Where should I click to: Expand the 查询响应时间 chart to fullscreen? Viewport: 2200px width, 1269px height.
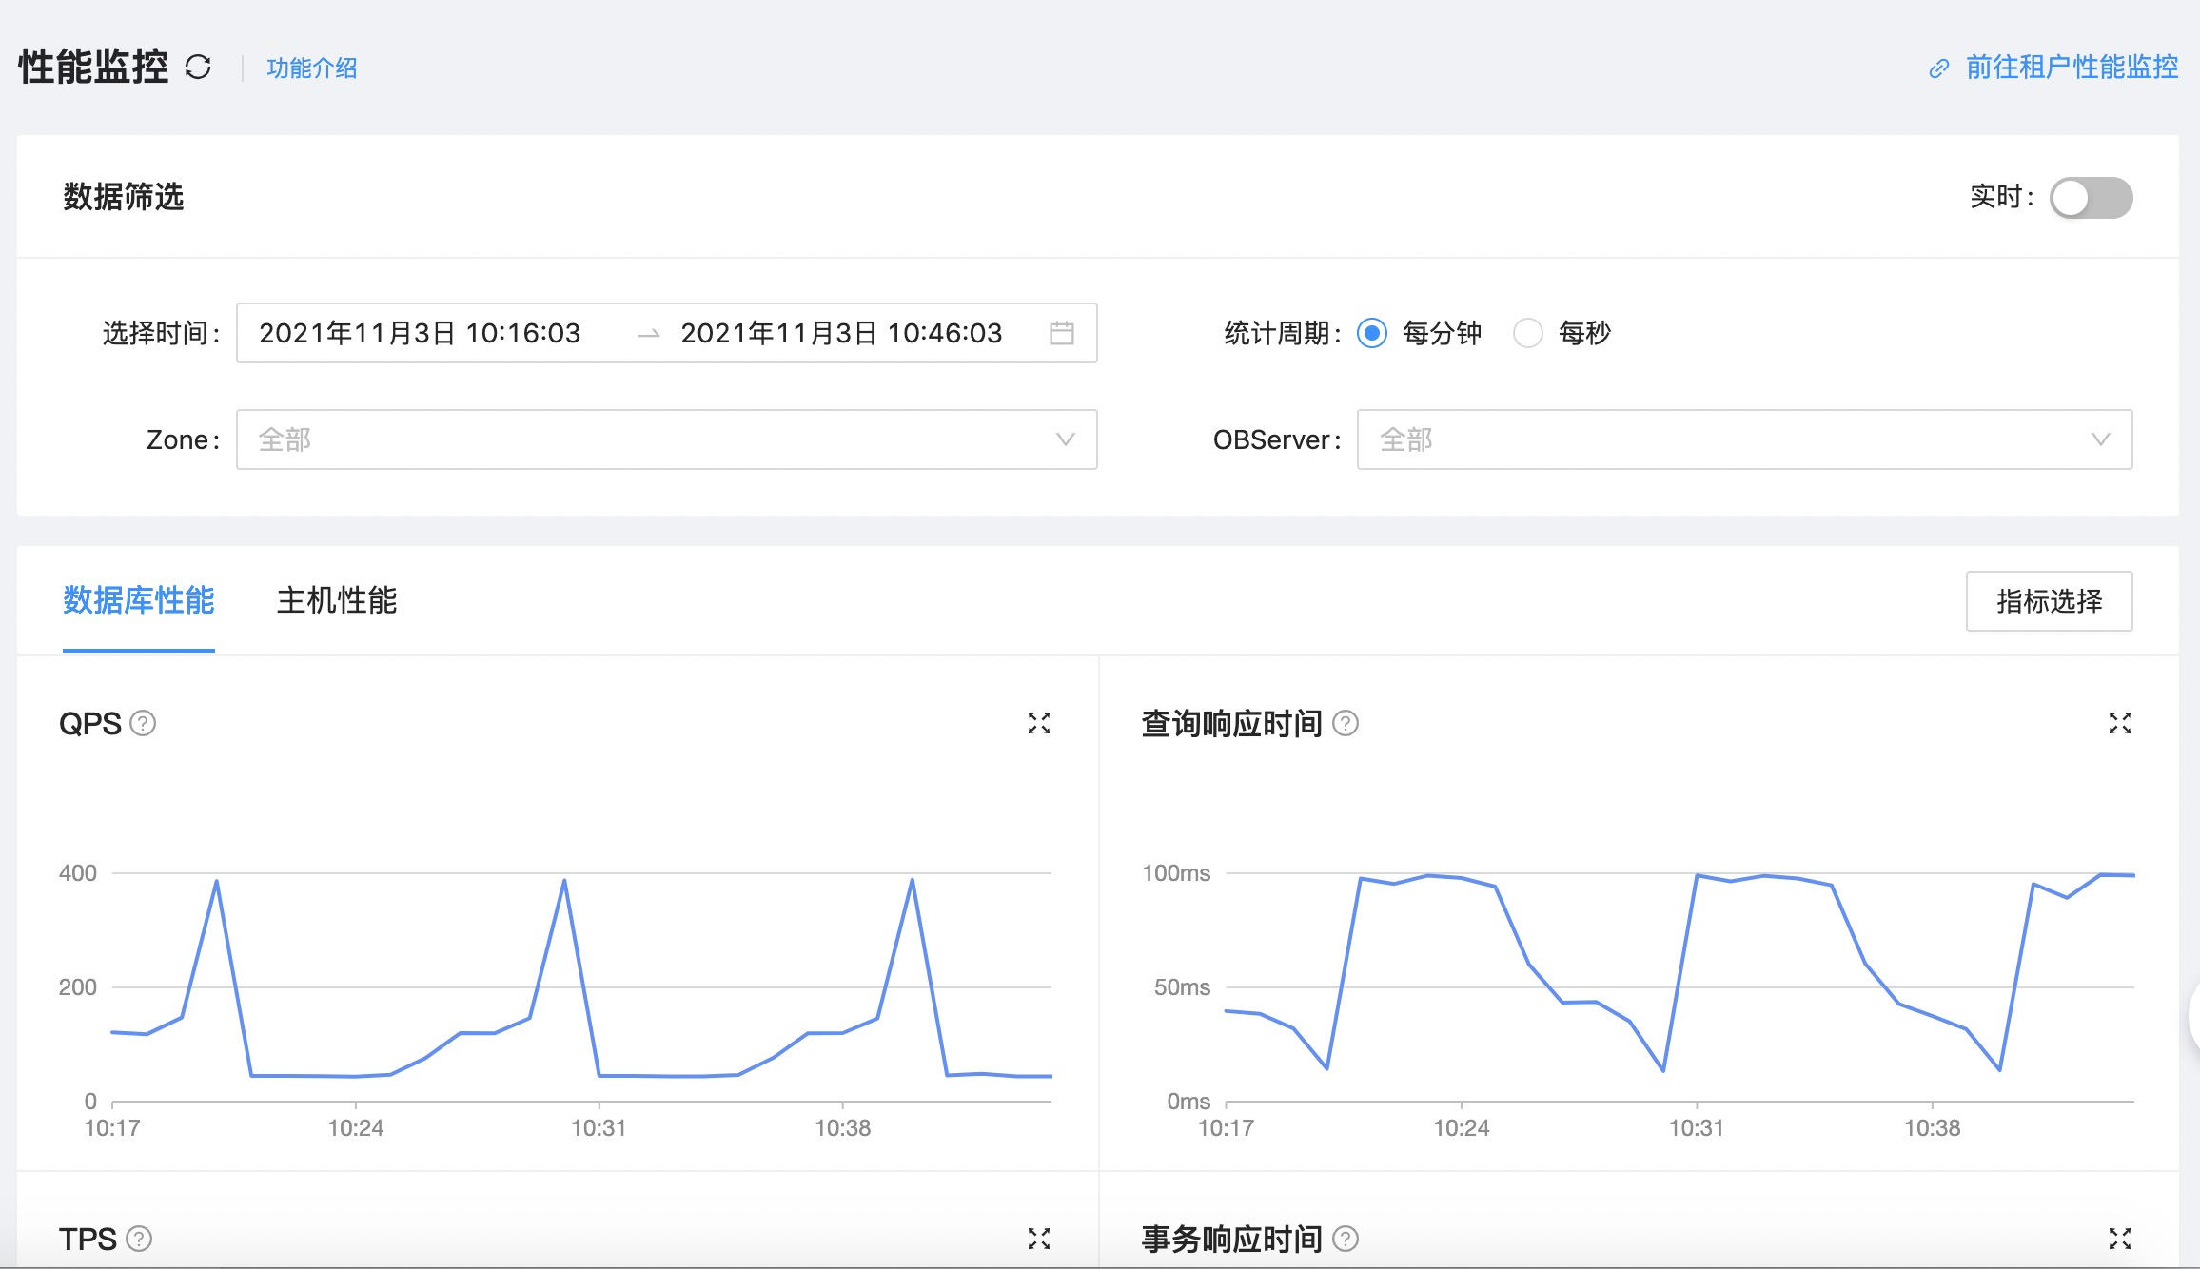point(2119,724)
